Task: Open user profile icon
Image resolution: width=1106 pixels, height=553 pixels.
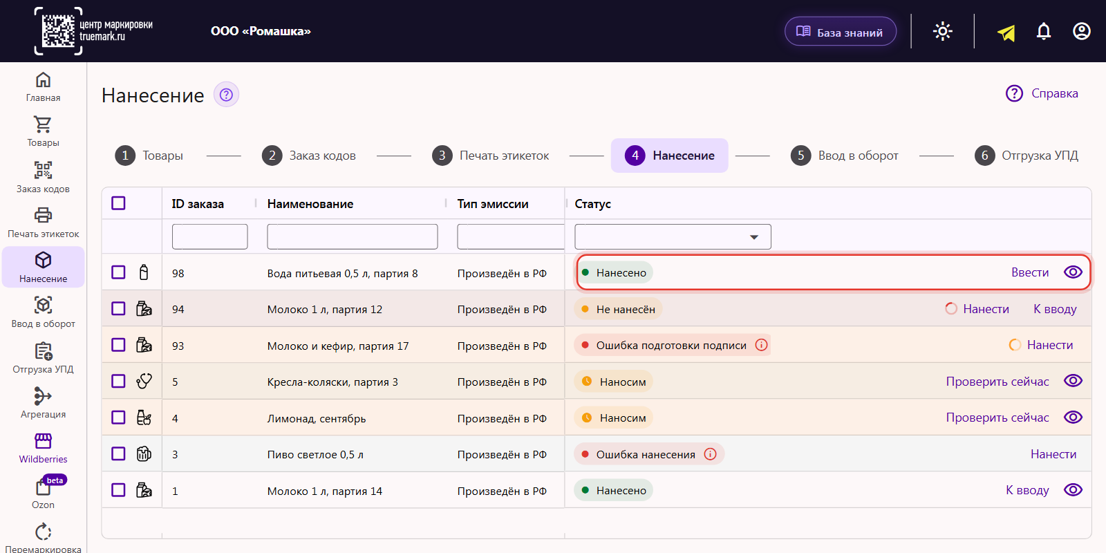Action: [1082, 31]
